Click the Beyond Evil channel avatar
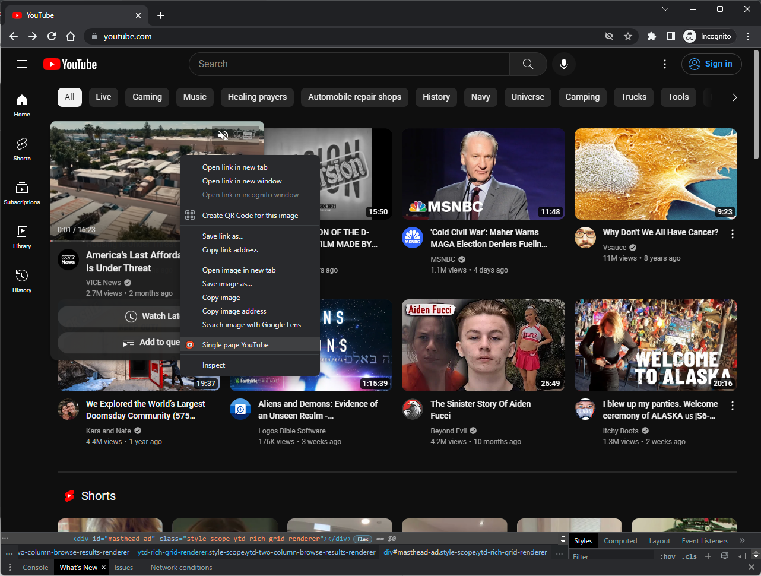Image resolution: width=761 pixels, height=576 pixels. (x=413, y=409)
